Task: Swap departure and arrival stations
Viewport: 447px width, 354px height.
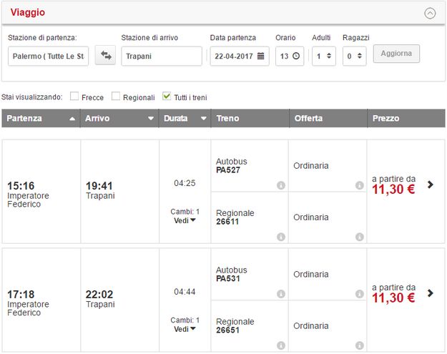Action: [105, 56]
